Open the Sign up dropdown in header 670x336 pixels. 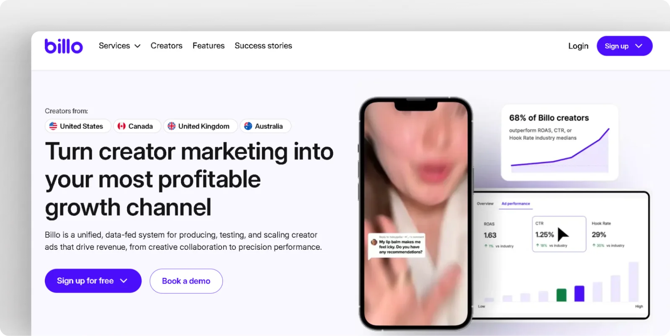pos(624,46)
